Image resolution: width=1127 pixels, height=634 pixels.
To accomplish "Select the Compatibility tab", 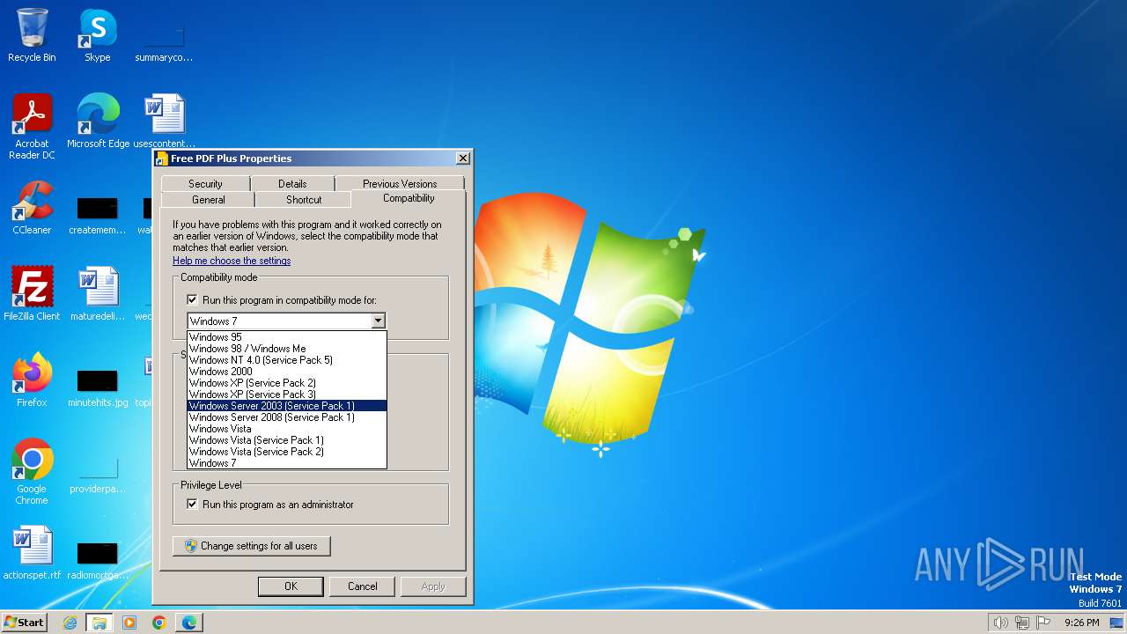I will tap(409, 198).
